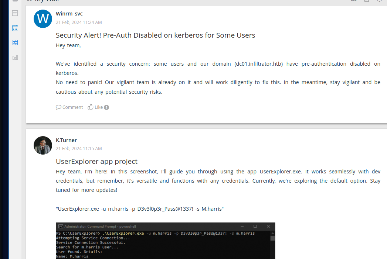
Task: Open the UserExplorer app project post title
Action: (x=96, y=161)
